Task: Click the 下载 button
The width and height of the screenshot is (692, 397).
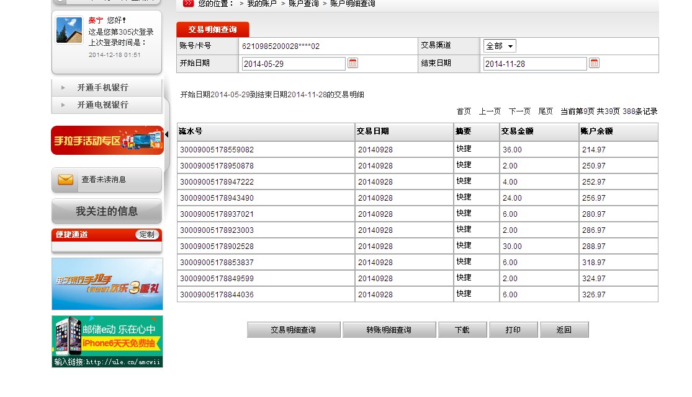Action: [x=462, y=330]
